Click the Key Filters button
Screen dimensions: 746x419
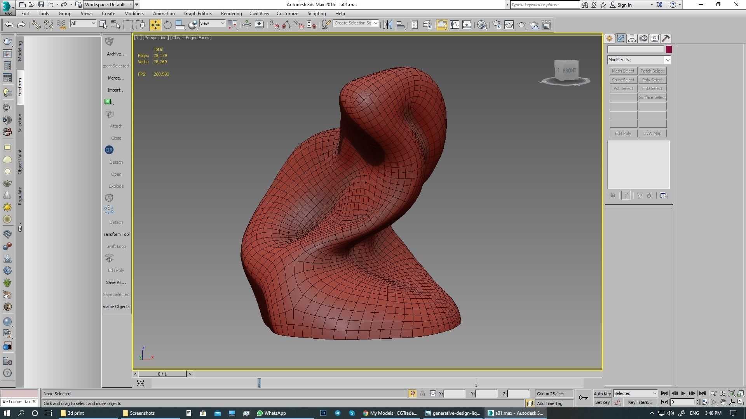(x=640, y=402)
